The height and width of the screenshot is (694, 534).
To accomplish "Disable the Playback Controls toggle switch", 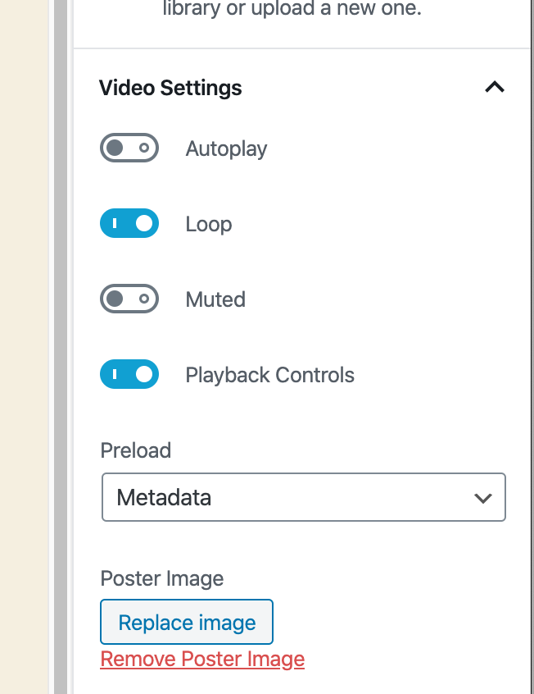I will [129, 375].
